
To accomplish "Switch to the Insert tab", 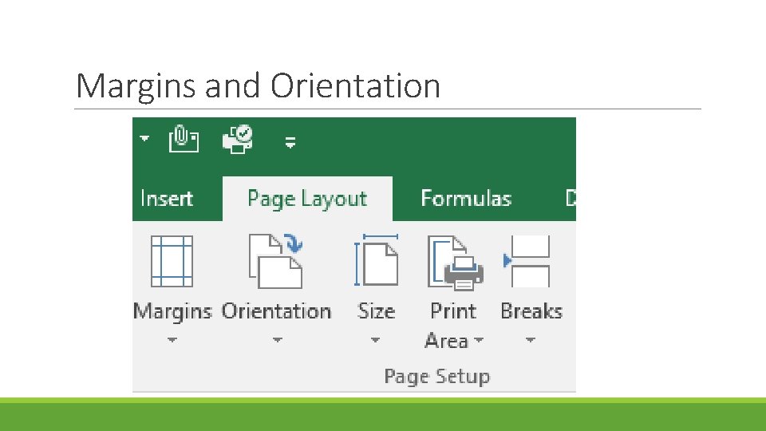I will [167, 199].
